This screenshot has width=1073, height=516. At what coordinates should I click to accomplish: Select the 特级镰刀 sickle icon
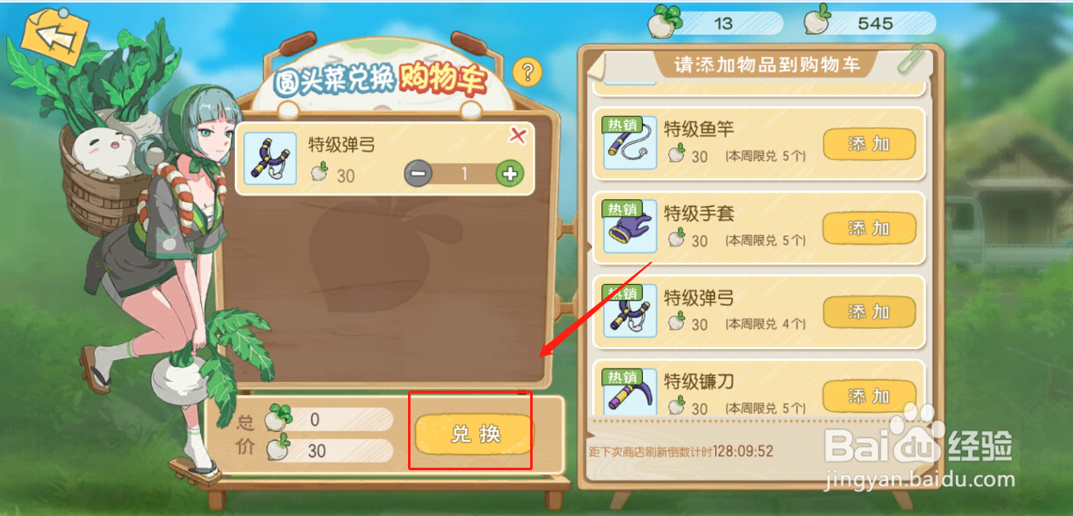pyautogui.click(x=629, y=391)
